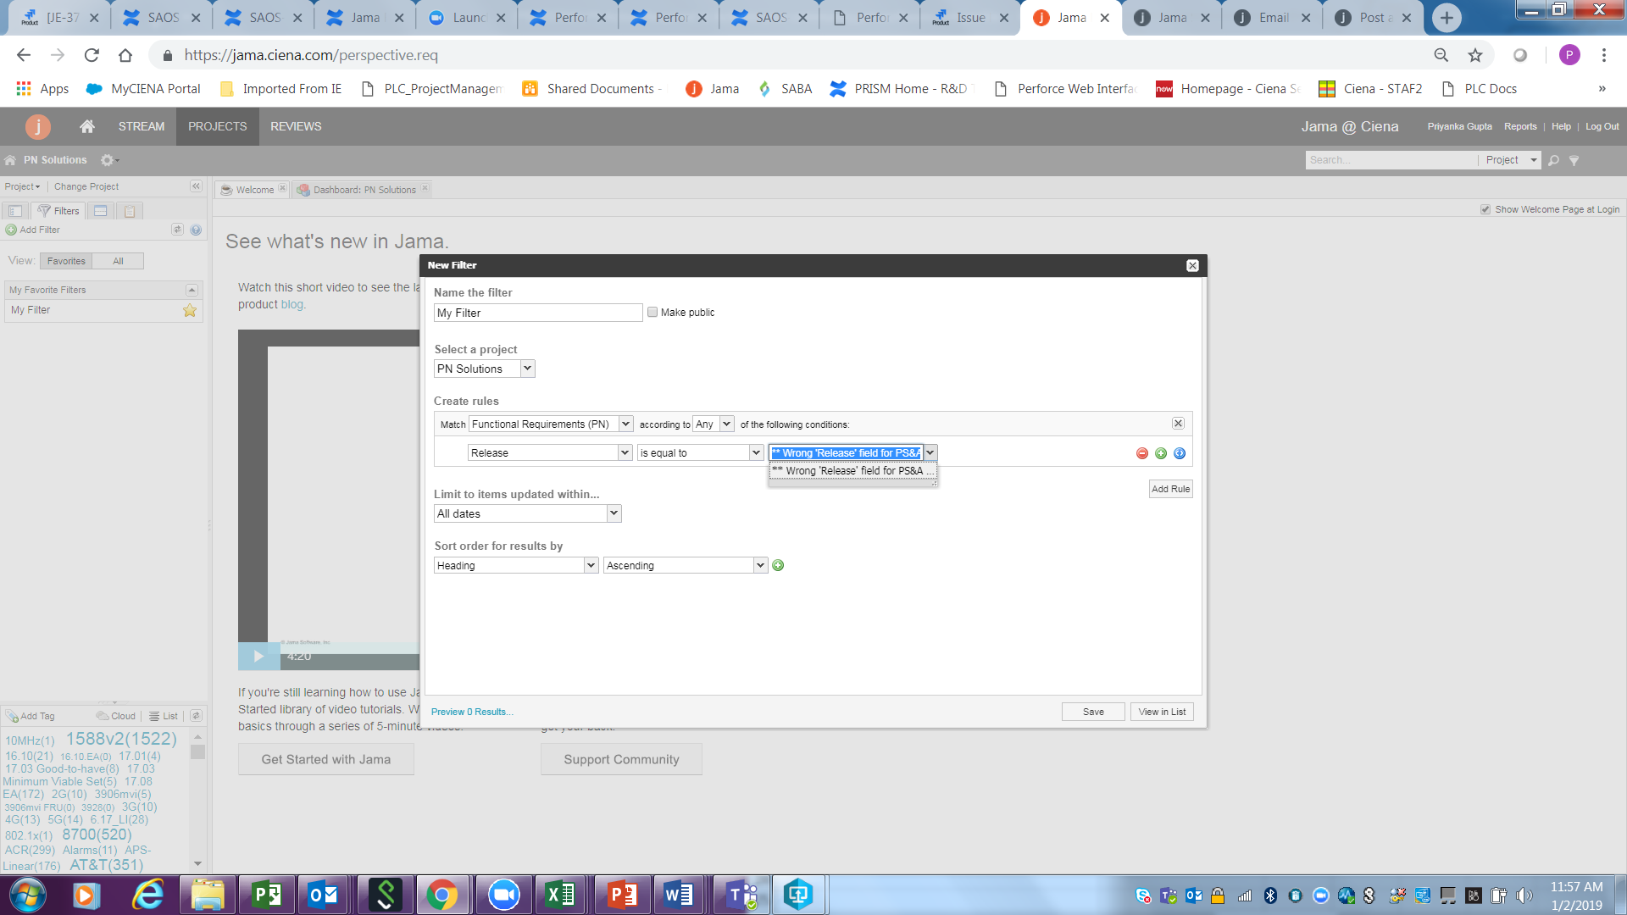Image resolution: width=1627 pixels, height=915 pixels.
Task: Go to the STREAM tab
Action: [x=142, y=126]
